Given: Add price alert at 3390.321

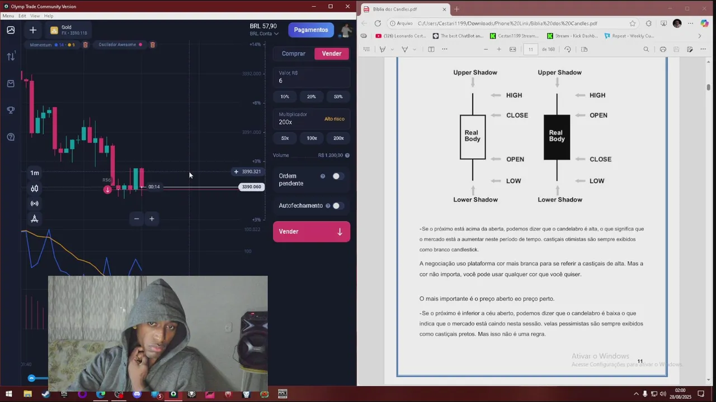Looking at the screenshot, I should pyautogui.click(x=236, y=171).
